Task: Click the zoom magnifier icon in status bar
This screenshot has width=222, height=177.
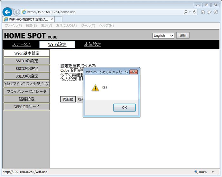Action: click(196, 172)
